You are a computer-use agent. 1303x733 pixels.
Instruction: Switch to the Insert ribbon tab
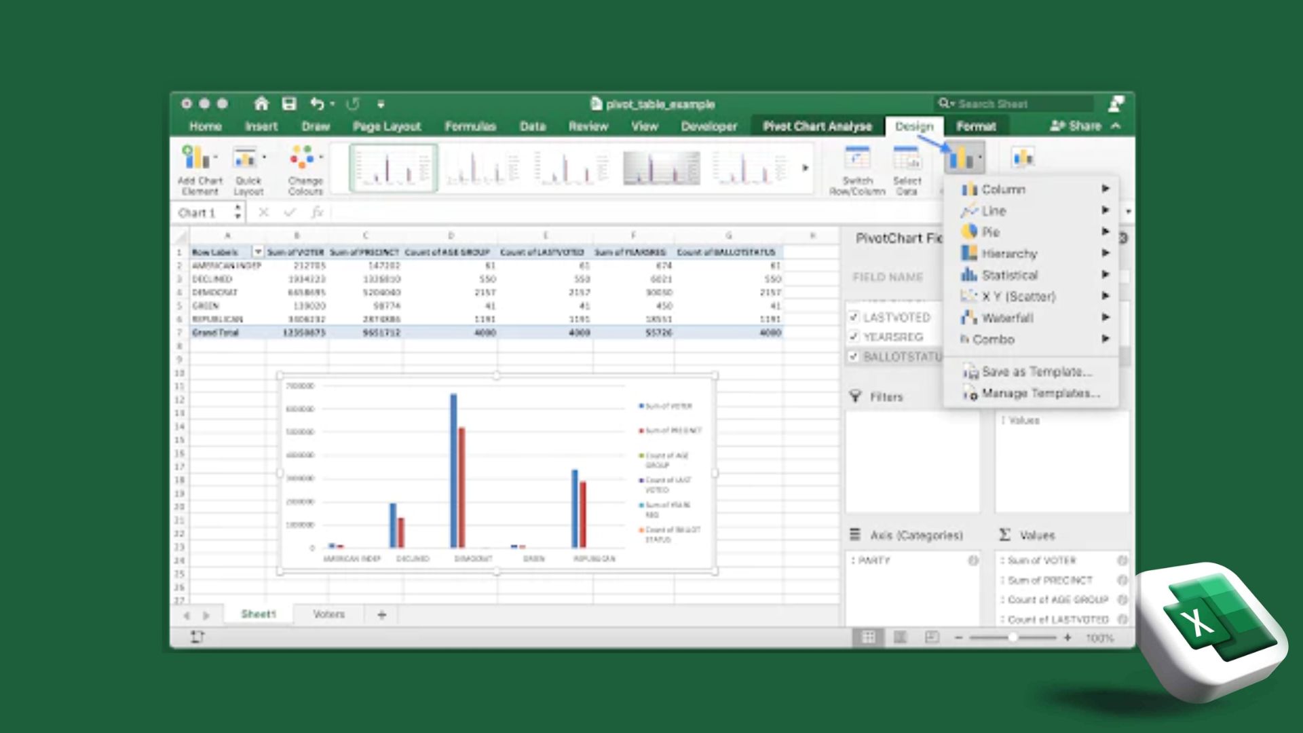261,126
